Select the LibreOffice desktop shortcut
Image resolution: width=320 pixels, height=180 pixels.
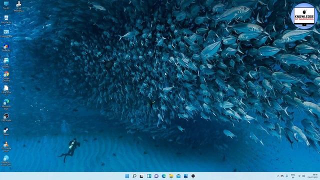(6, 90)
